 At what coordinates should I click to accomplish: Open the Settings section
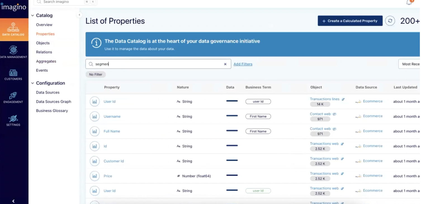pyautogui.click(x=13, y=121)
